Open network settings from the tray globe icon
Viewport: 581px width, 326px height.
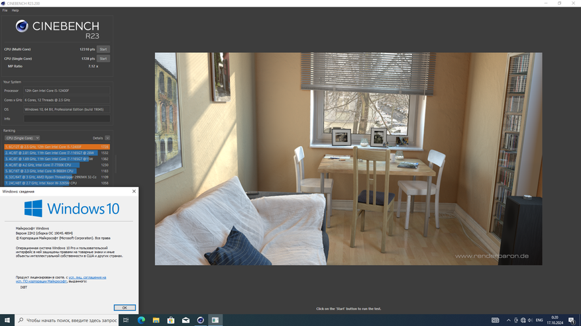pyautogui.click(x=523, y=320)
